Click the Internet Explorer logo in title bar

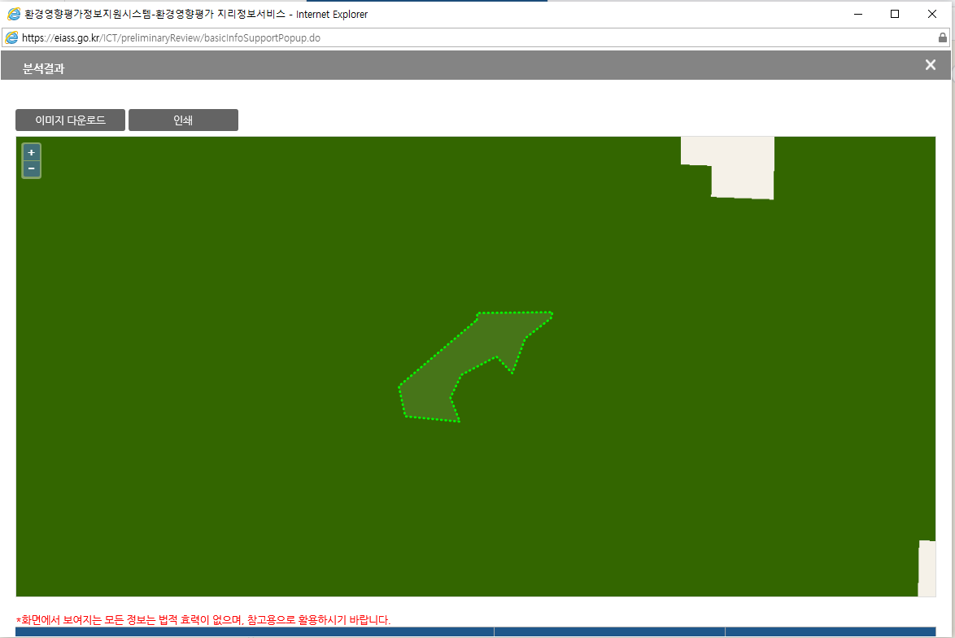12,14
